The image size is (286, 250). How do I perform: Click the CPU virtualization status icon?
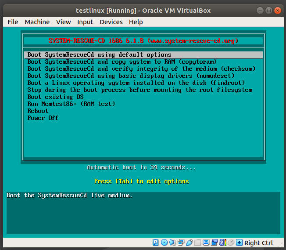tap(223, 243)
